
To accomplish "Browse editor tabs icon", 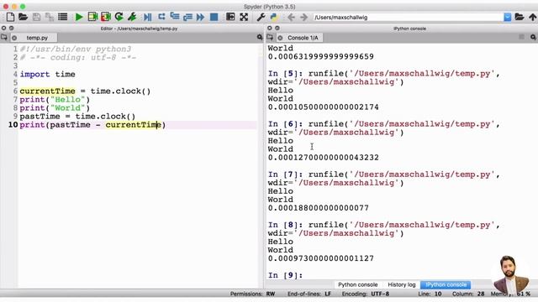I will pyautogui.click(x=4, y=37).
